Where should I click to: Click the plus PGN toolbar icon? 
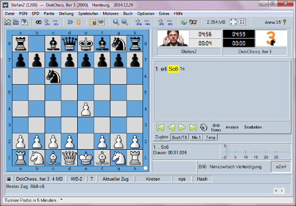point(139,22)
